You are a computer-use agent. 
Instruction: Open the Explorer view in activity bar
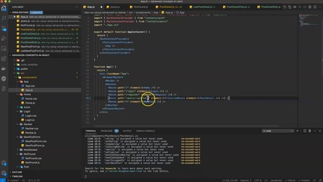click(x=4, y=8)
